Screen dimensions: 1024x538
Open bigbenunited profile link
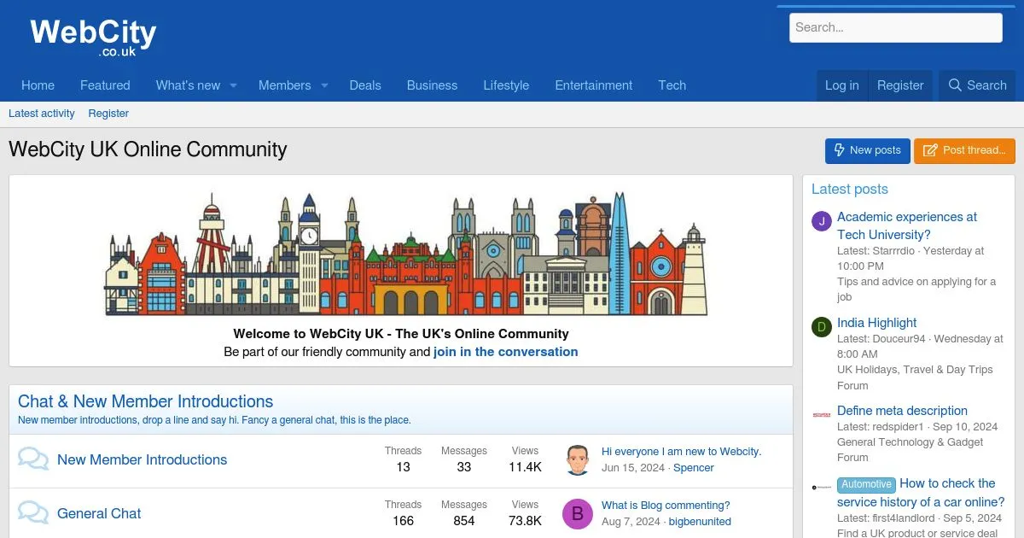pyautogui.click(x=700, y=522)
